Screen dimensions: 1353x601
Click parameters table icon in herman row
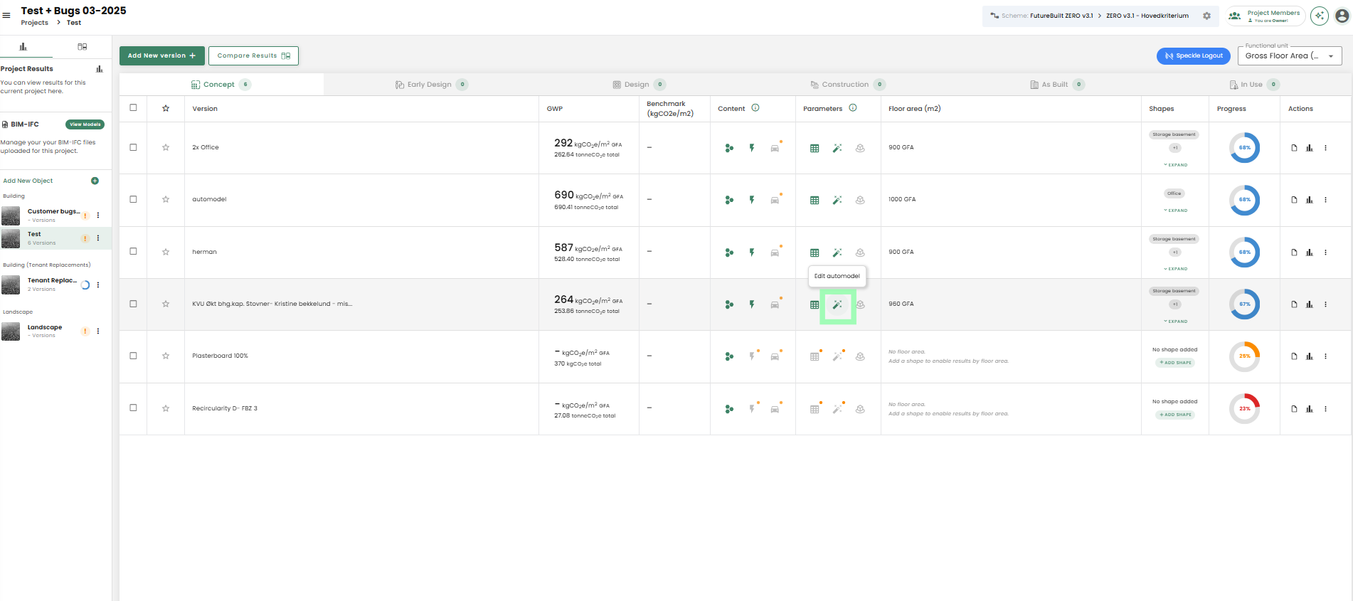(x=815, y=252)
